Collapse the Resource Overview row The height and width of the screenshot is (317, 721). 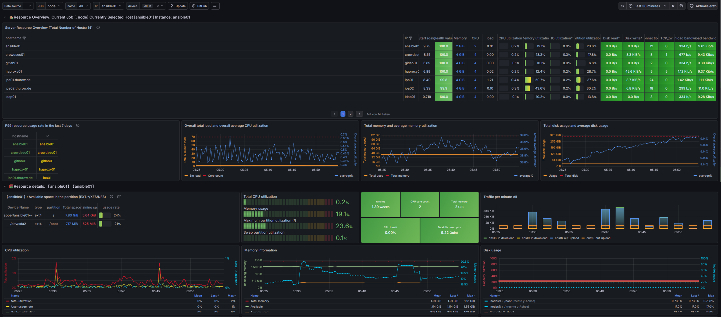[5, 17]
